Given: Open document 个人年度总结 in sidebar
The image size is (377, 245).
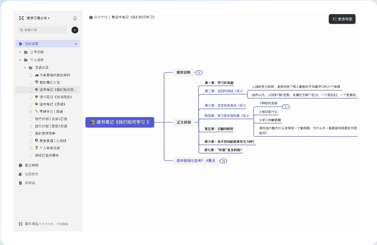Looking at the screenshot, I should point(47,148).
